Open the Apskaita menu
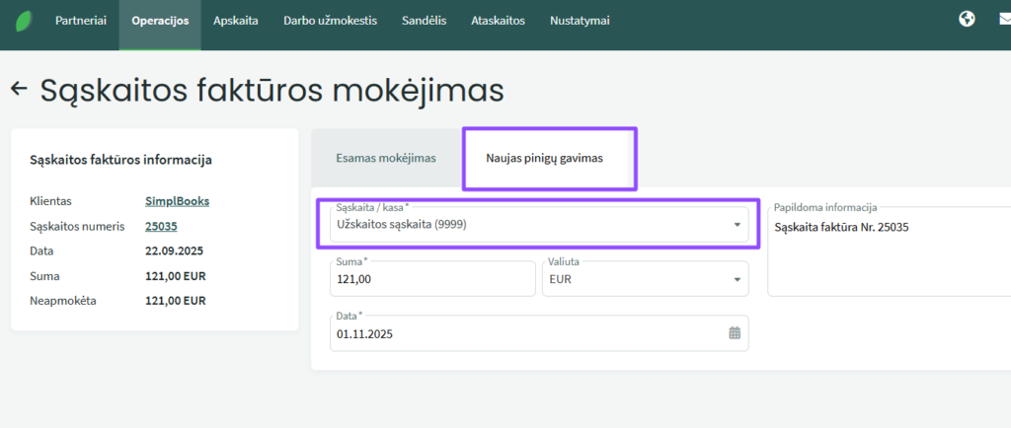This screenshot has width=1011, height=428. 236,21
